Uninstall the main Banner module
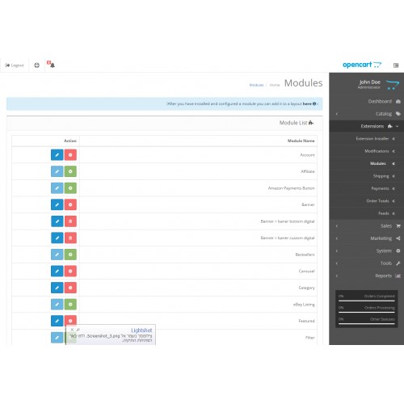The height and width of the screenshot is (404, 404). point(70,204)
